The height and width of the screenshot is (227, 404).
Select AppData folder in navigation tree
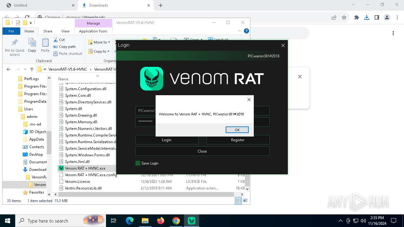[33, 139]
